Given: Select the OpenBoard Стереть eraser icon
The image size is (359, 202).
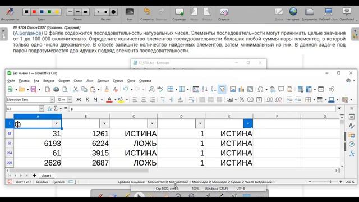Looking at the screenshot, I should click(x=224, y=12).
